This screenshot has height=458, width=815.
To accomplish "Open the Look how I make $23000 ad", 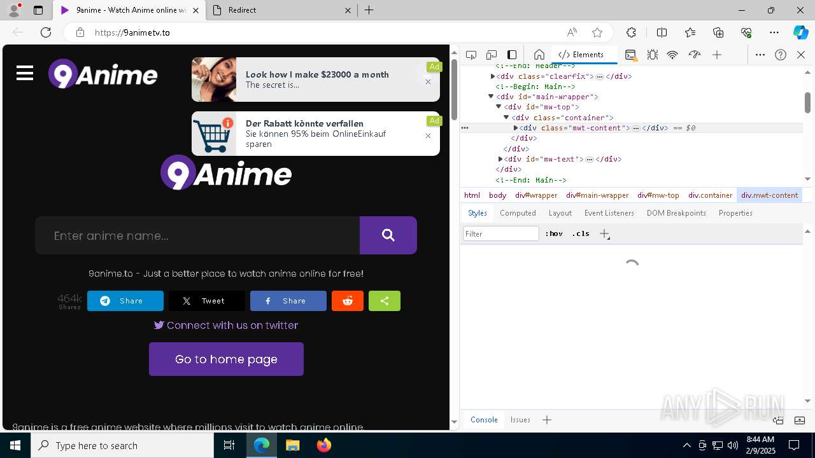I will click(x=316, y=80).
